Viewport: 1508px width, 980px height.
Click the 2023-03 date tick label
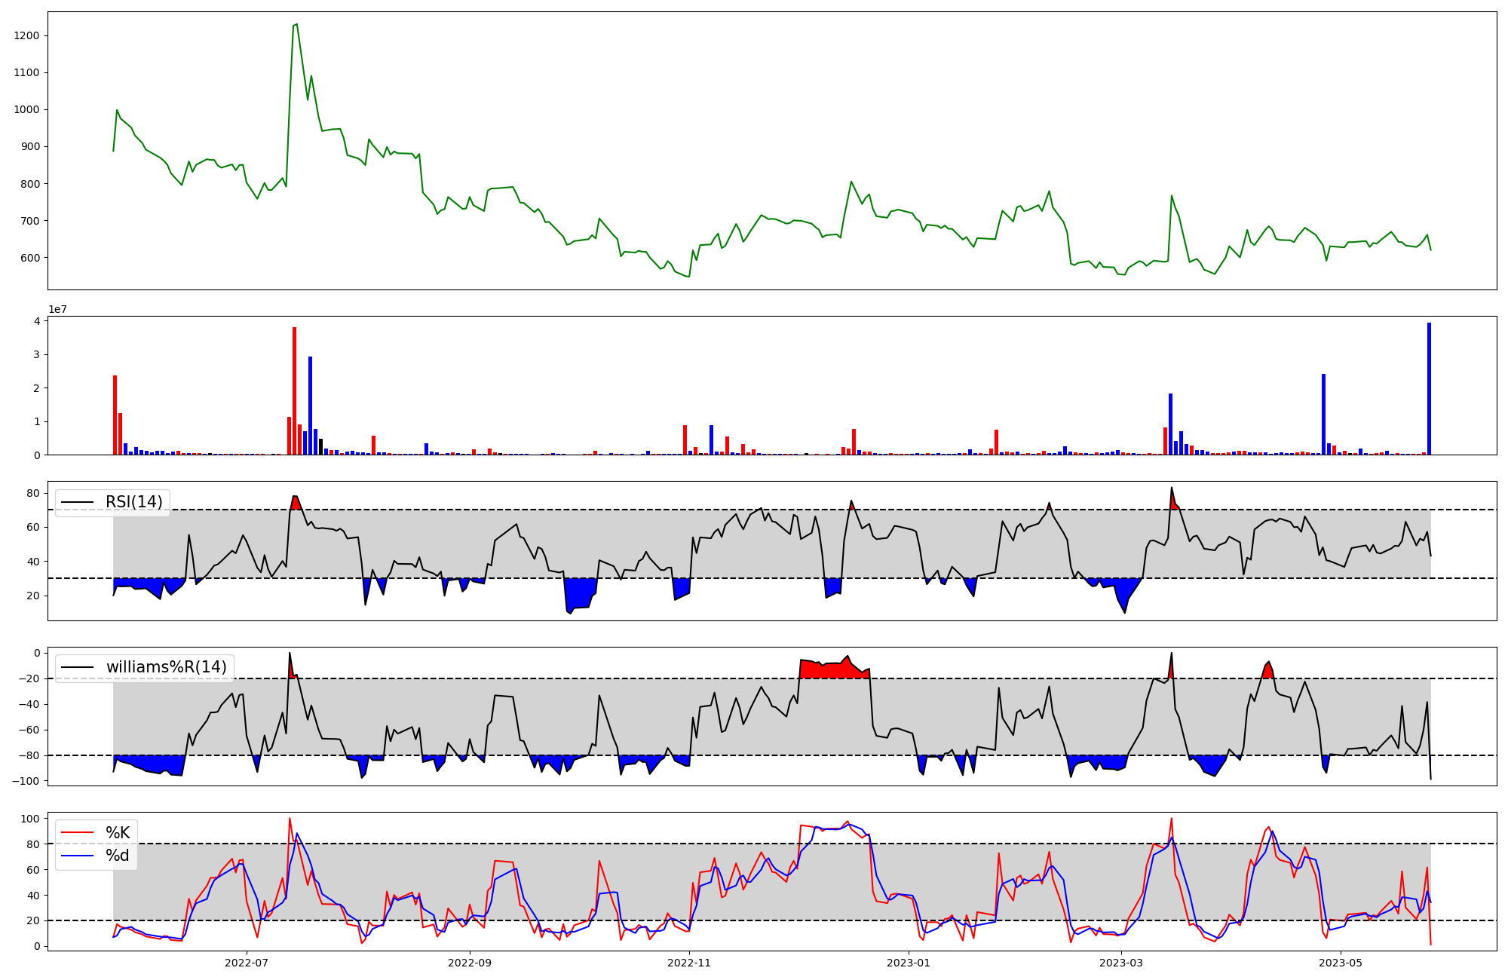point(1121,963)
